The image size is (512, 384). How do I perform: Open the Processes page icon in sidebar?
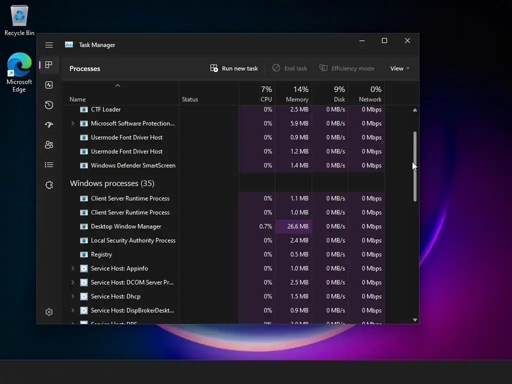[x=49, y=64]
